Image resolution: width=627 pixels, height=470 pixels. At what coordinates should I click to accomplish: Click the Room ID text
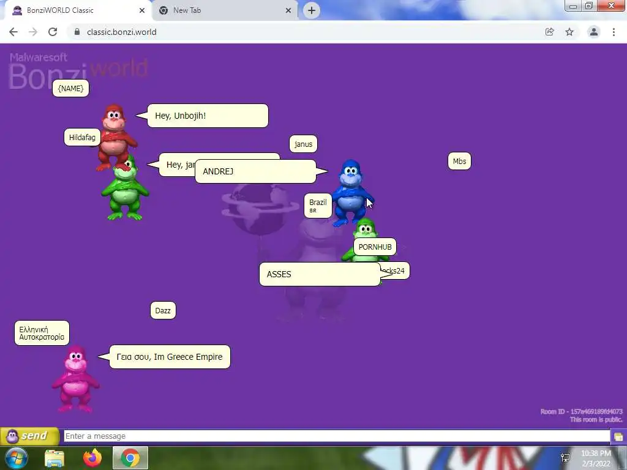click(582, 411)
